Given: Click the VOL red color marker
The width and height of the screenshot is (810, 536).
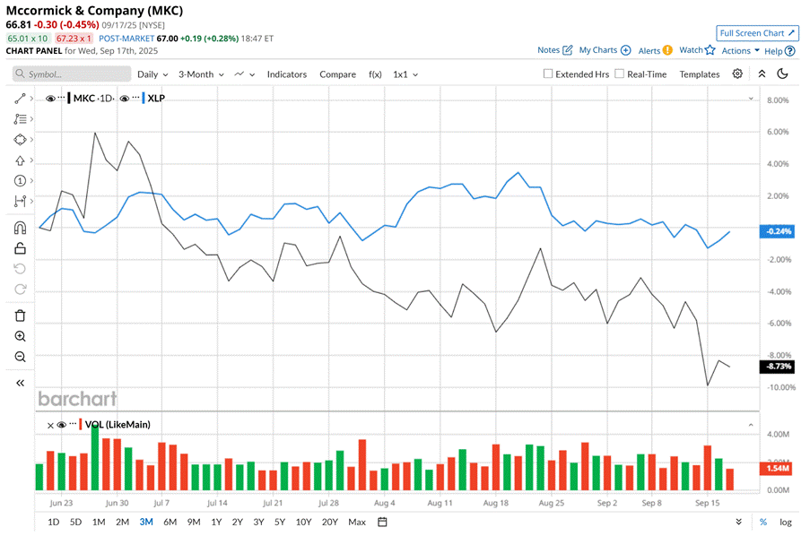Looking at the screenshot, I should 80,425.
